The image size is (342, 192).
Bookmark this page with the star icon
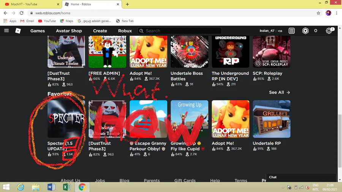click(318, 13)
